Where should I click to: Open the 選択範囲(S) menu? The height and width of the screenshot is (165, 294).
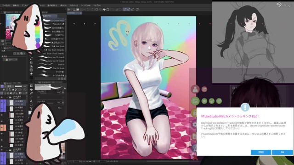(x=52, y=5)
